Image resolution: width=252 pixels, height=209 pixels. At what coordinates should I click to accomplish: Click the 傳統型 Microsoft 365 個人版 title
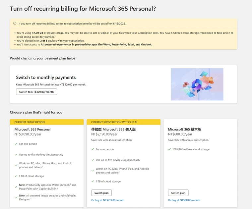coord(113,130)
